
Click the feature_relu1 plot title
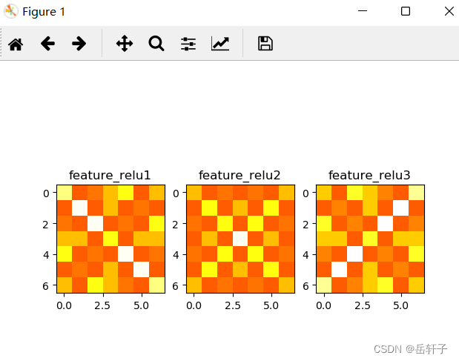click(110, 175)
